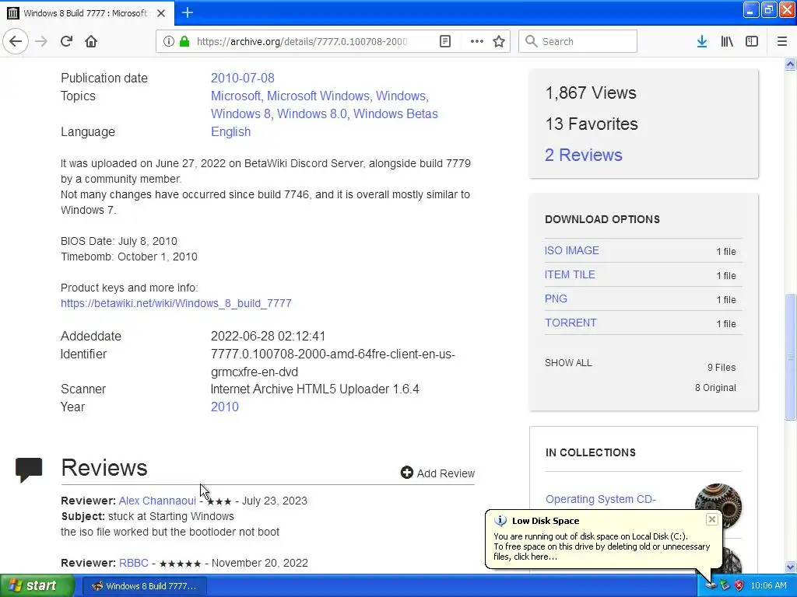Close the Windows 8 Build 7777 tab

coord(161,13)
